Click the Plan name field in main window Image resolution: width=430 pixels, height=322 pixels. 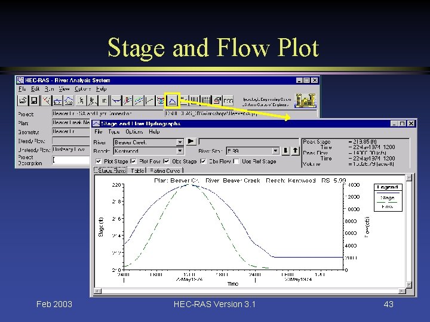click(x=71, y=123)
